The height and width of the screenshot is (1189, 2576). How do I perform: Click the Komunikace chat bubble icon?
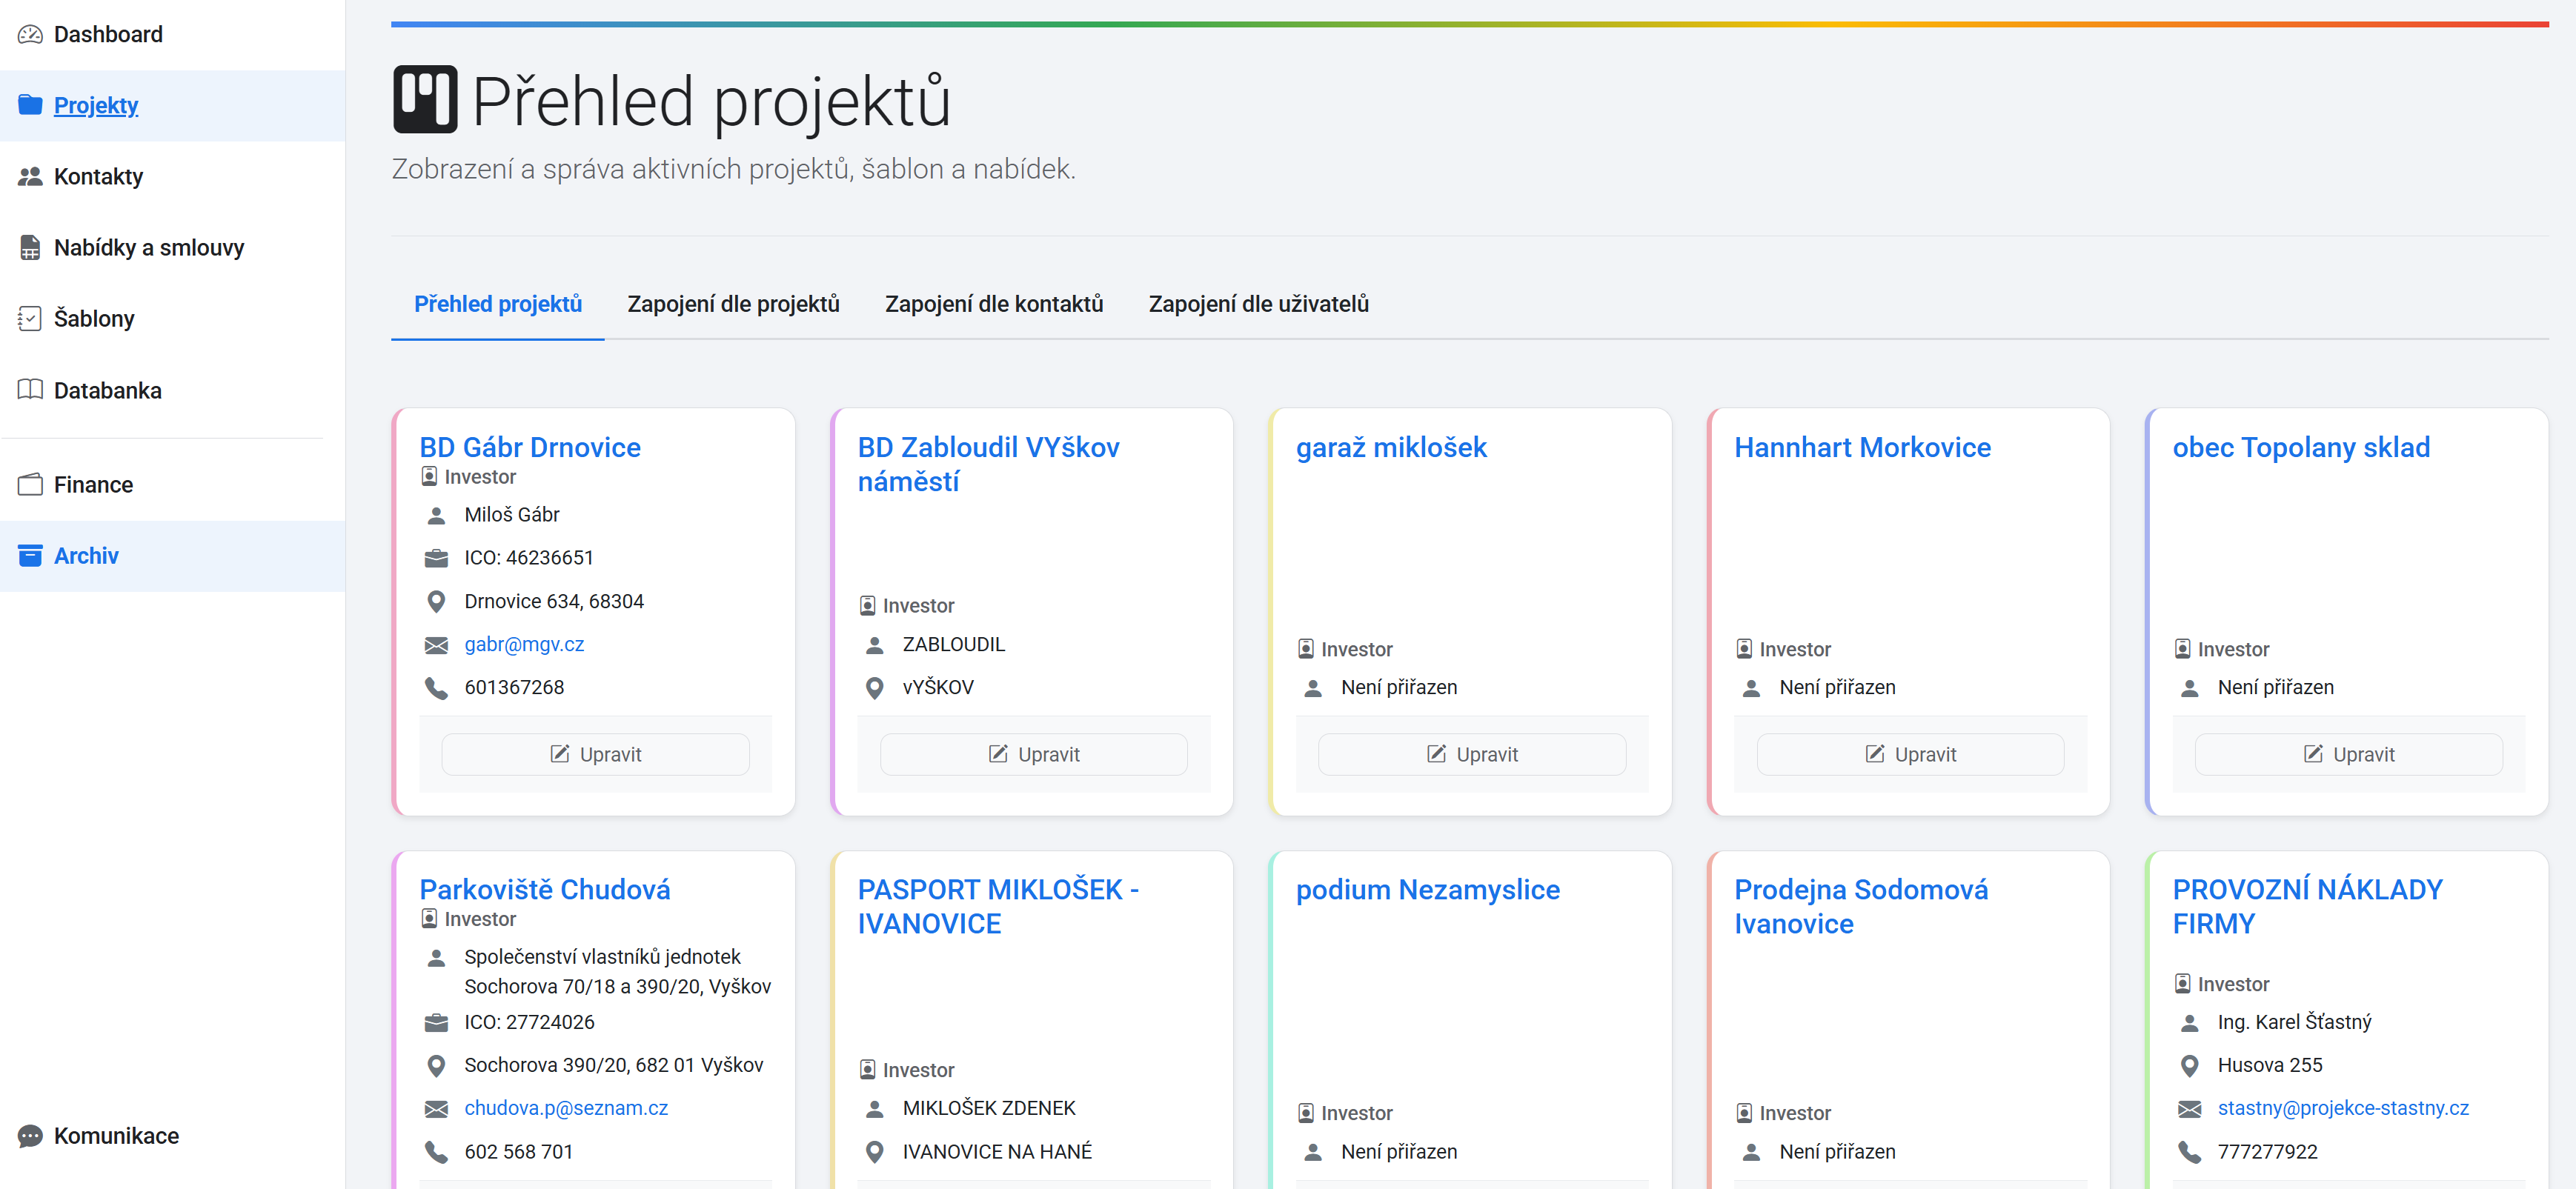[x=30, y=1136]
